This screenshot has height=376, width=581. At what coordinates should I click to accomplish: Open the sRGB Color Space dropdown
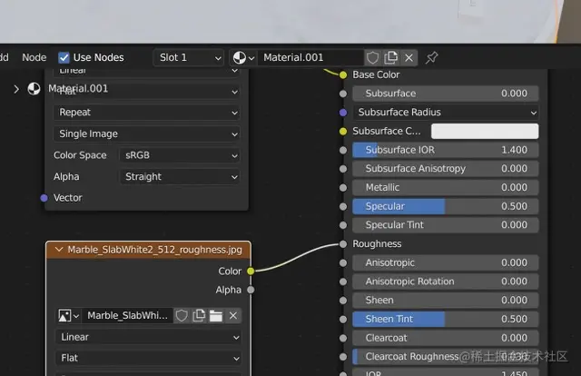pos(180,155)
